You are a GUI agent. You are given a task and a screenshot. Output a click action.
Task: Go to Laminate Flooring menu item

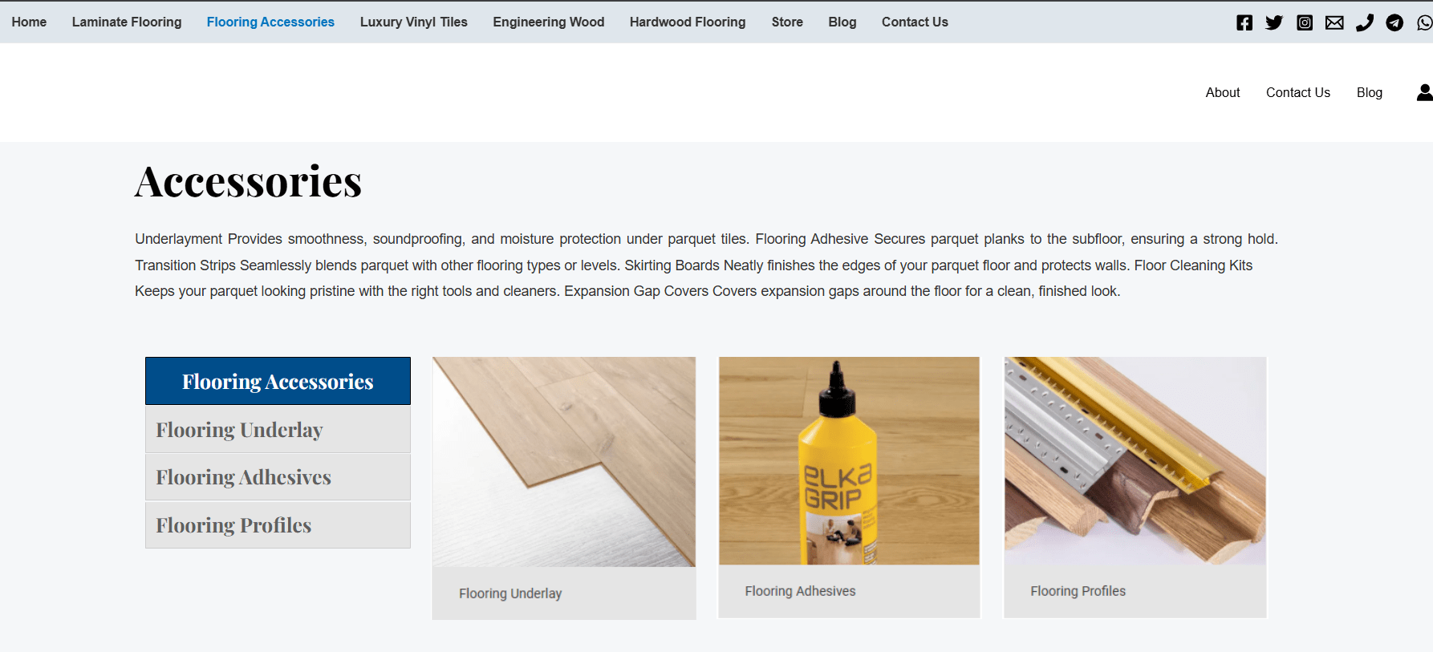pos(127,22)
